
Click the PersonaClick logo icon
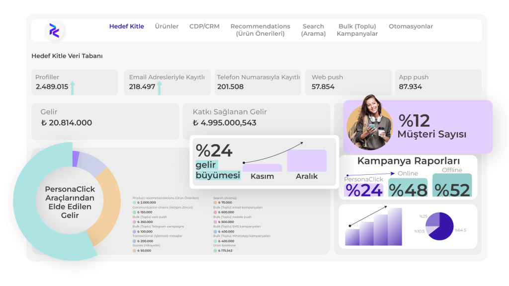tap(54, 31)
